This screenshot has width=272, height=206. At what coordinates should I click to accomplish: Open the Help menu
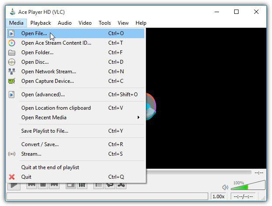point(141,23)
